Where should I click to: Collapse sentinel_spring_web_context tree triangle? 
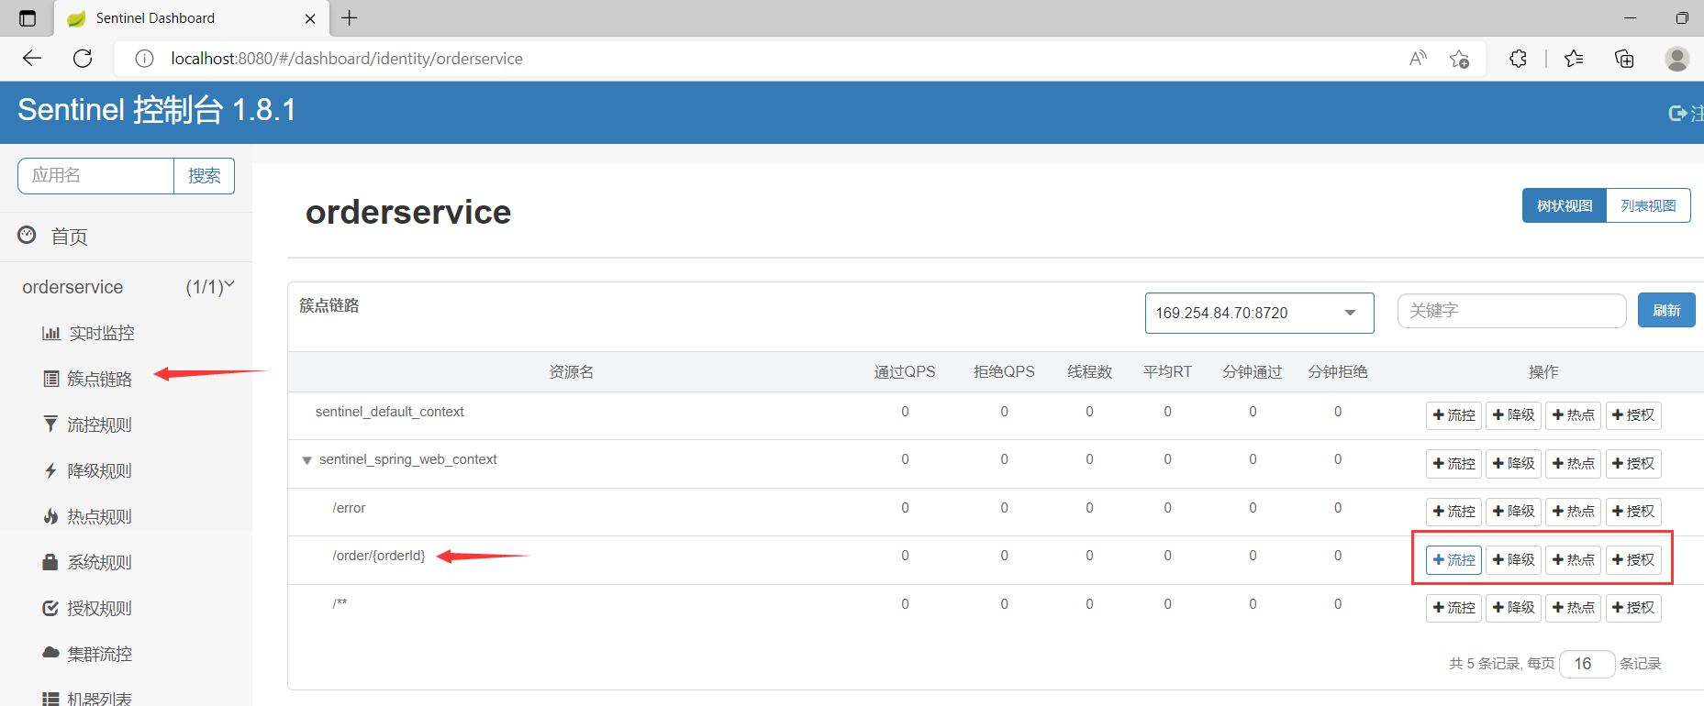[x=307, y=460]
